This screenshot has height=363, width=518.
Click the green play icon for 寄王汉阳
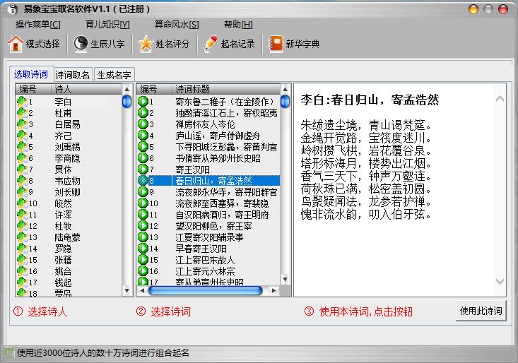tap(143, 169)
